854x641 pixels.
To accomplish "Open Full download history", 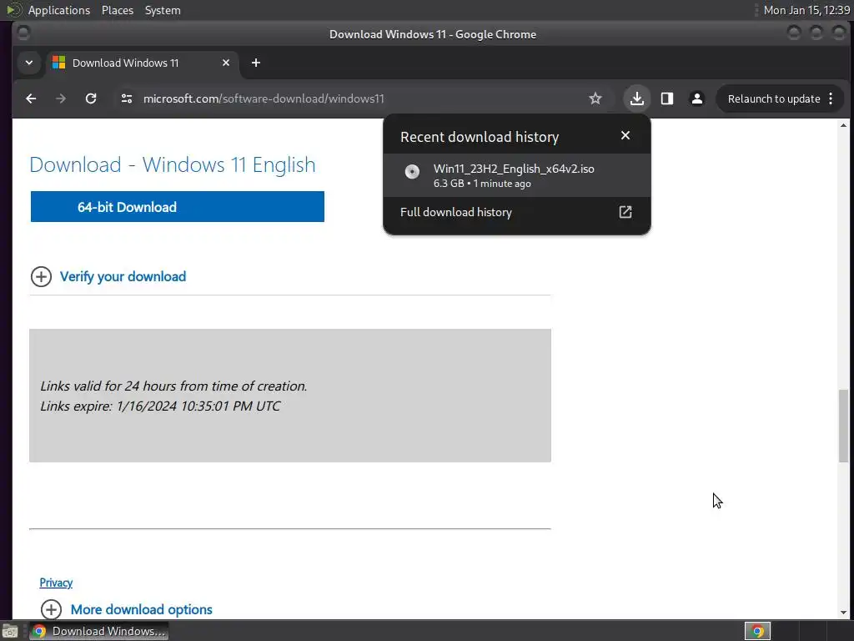I will click(x=517, y=212).
